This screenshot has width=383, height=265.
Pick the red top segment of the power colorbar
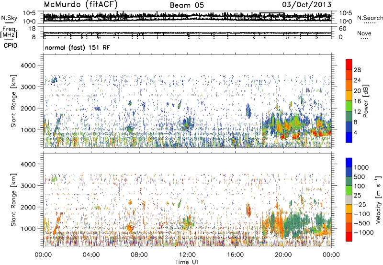pyautogui.click(x=349, y=64)
